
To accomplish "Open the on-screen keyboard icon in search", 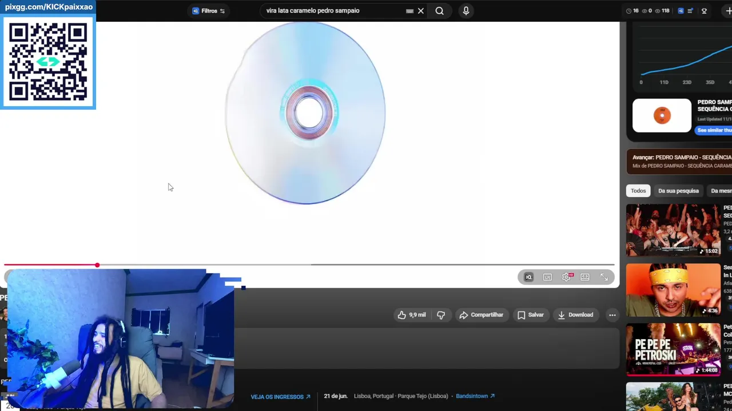I will [409, 11].
